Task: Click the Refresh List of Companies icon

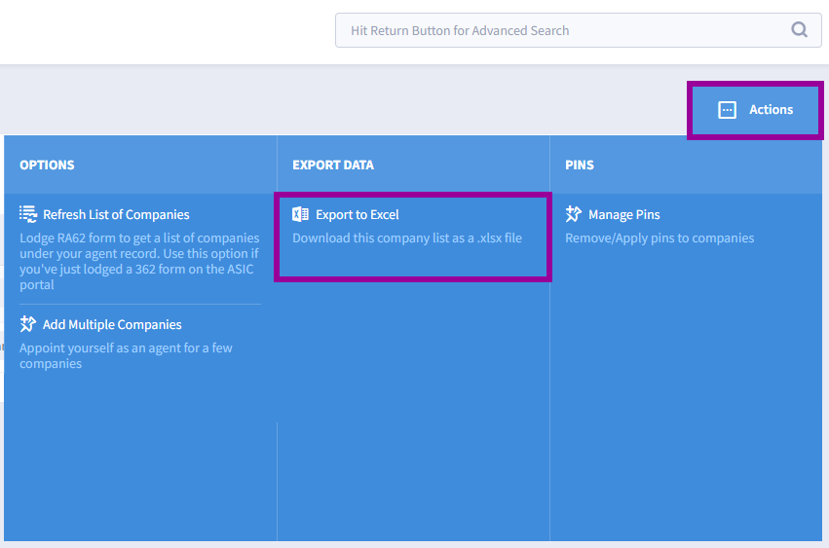Action: [28, 214]
